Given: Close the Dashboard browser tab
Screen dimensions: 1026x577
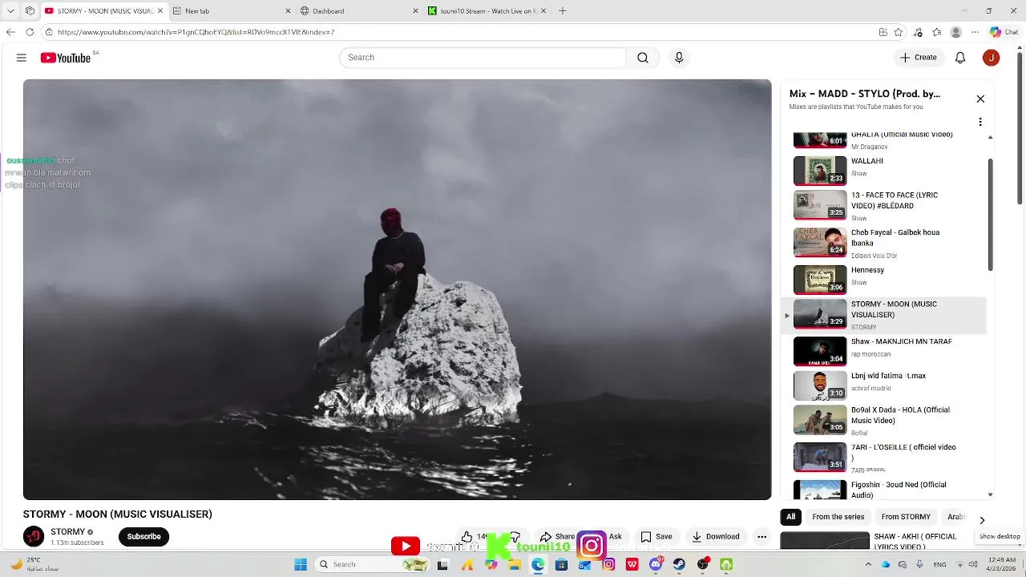Looking at the screenshot, I should [x=415, y=11].
